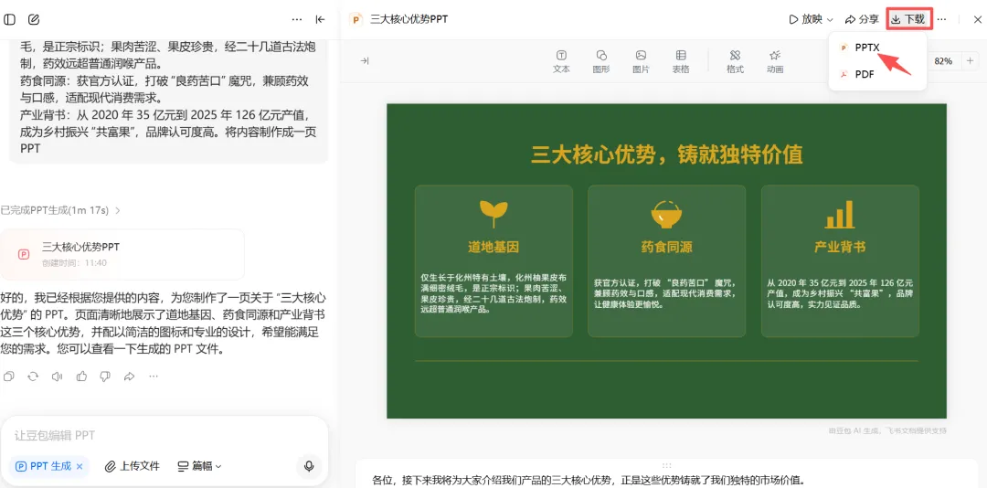Select 产业背书 description paragraph
The height and width of the screenshot is (488, 987).
click(840, 293)
